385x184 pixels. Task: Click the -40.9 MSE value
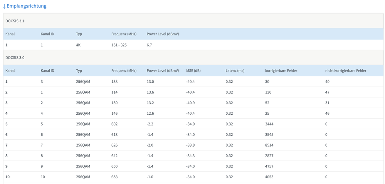coord(190,103)
